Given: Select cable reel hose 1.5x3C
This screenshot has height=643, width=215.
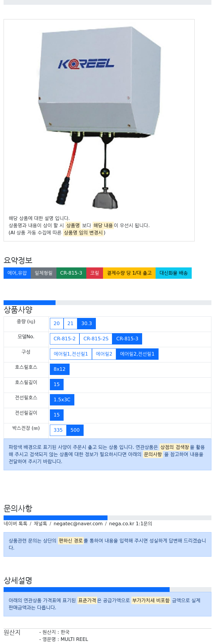Looking at the screenshot, I should 62,400.
